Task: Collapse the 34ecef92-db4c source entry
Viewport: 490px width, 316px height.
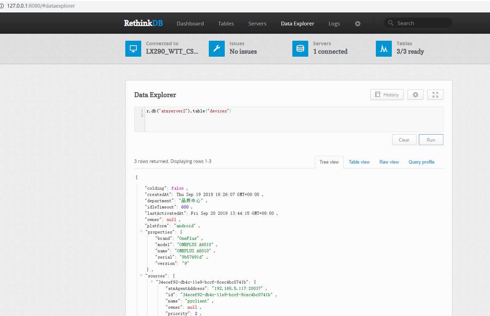Action: (152, 282)
